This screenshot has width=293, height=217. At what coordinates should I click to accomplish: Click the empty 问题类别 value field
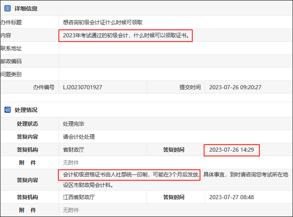pos(175,74)
